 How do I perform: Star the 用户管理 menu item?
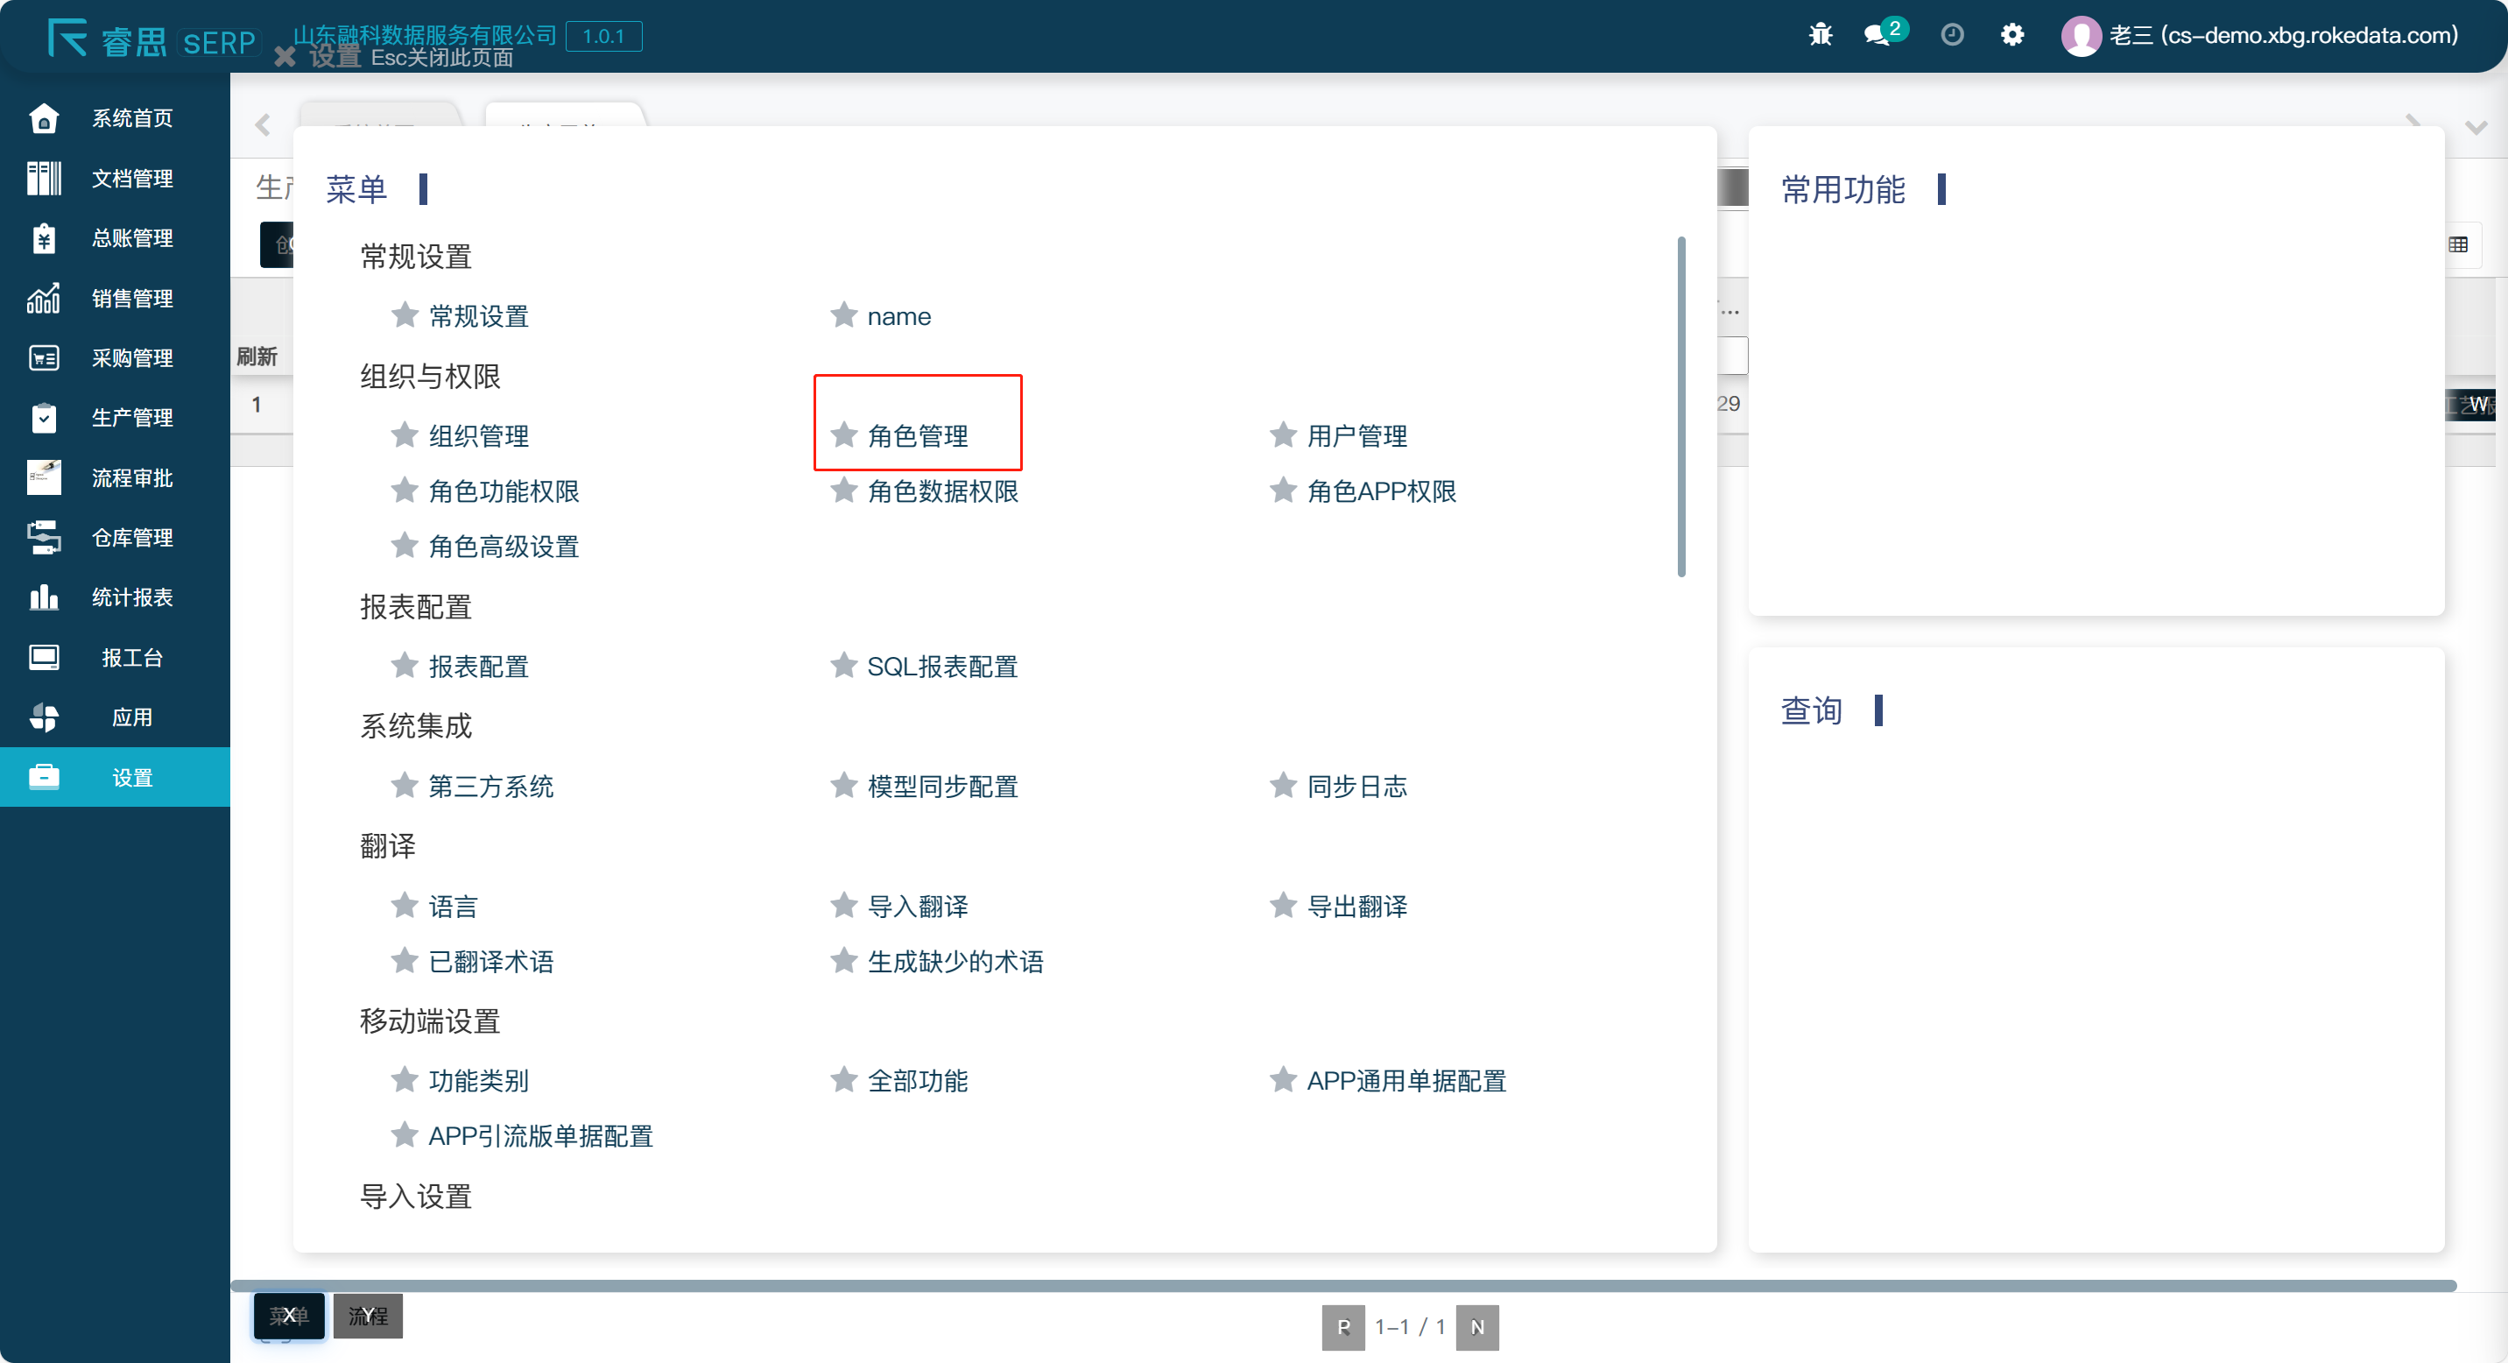tap(1282, 434)
